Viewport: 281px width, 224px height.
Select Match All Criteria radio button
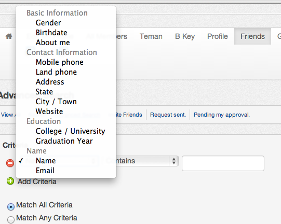coord(11,207)
